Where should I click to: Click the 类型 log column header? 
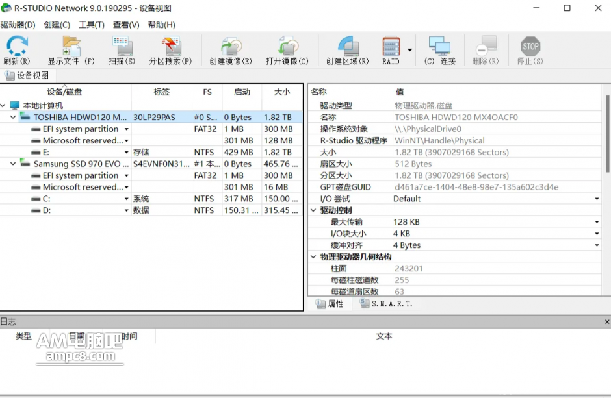[23, 336]
